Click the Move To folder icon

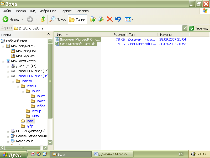[x=93, y=19]
